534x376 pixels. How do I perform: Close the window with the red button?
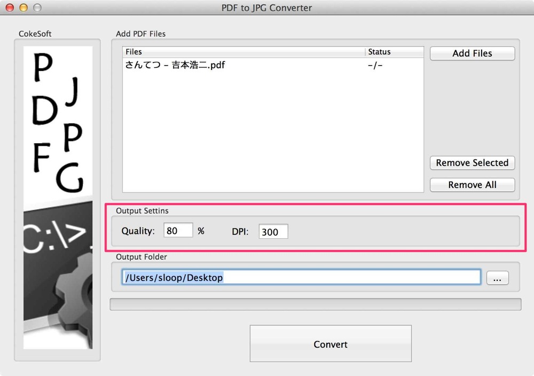pos(10,7)
